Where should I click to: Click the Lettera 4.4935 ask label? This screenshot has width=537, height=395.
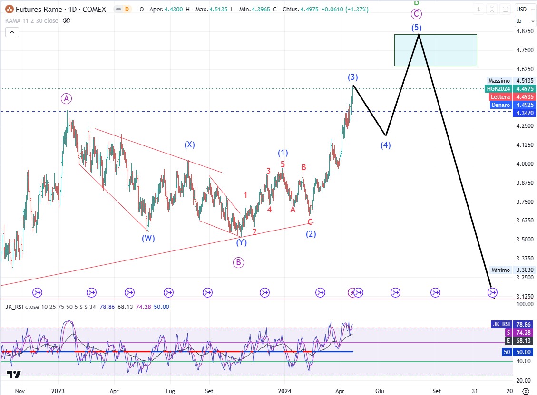point(511,97)
